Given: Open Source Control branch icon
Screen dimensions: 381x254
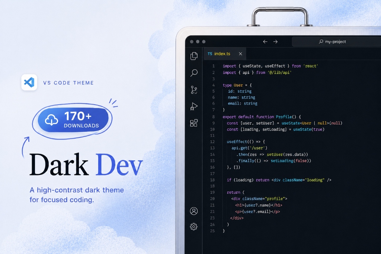Looking at the screenshot, I should pos(194,90).
